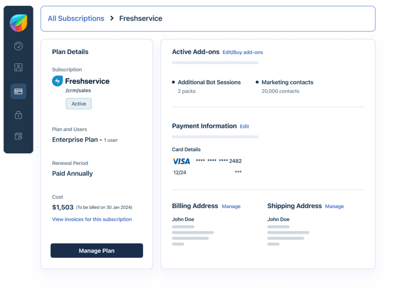Click the Card Details label
Viewport: 393px width, 288px height.
point(186,149)
